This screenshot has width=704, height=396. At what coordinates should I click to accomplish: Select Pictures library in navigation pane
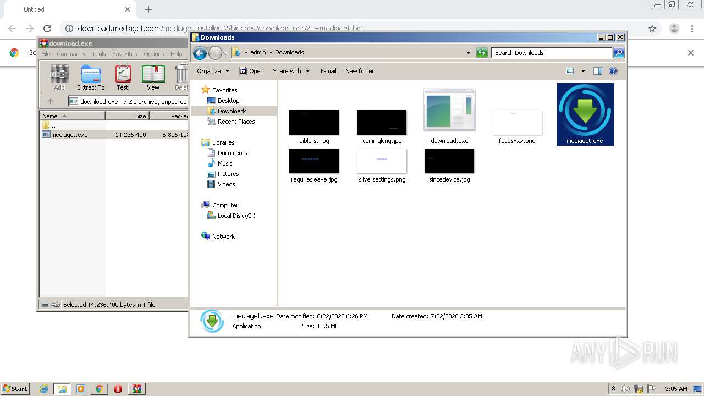pyautogui.click(x=223, y=174)
